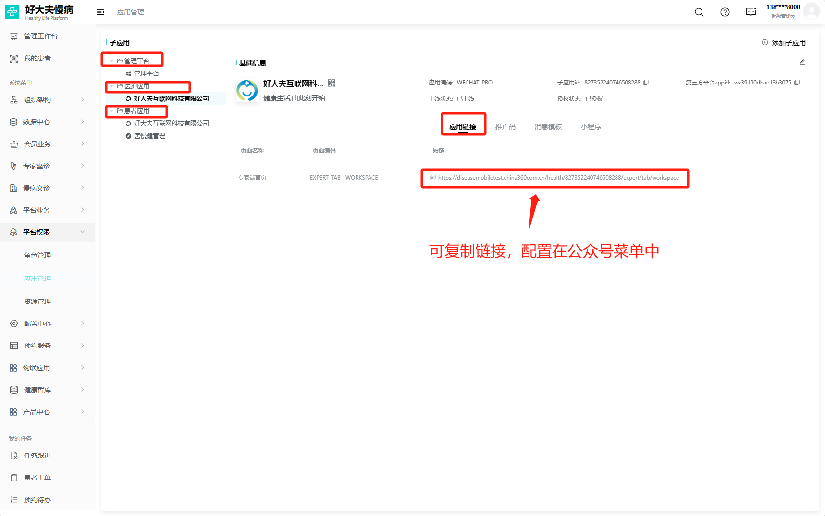Expand the 健康智库 menu
Image resolution: width=825 pixels, height=516 pixels.
pyautogui.click(x=47, y=390)
